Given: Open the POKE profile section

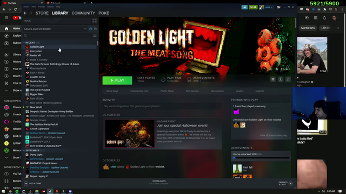Looking at the screenshot, I should coord(104,13).
